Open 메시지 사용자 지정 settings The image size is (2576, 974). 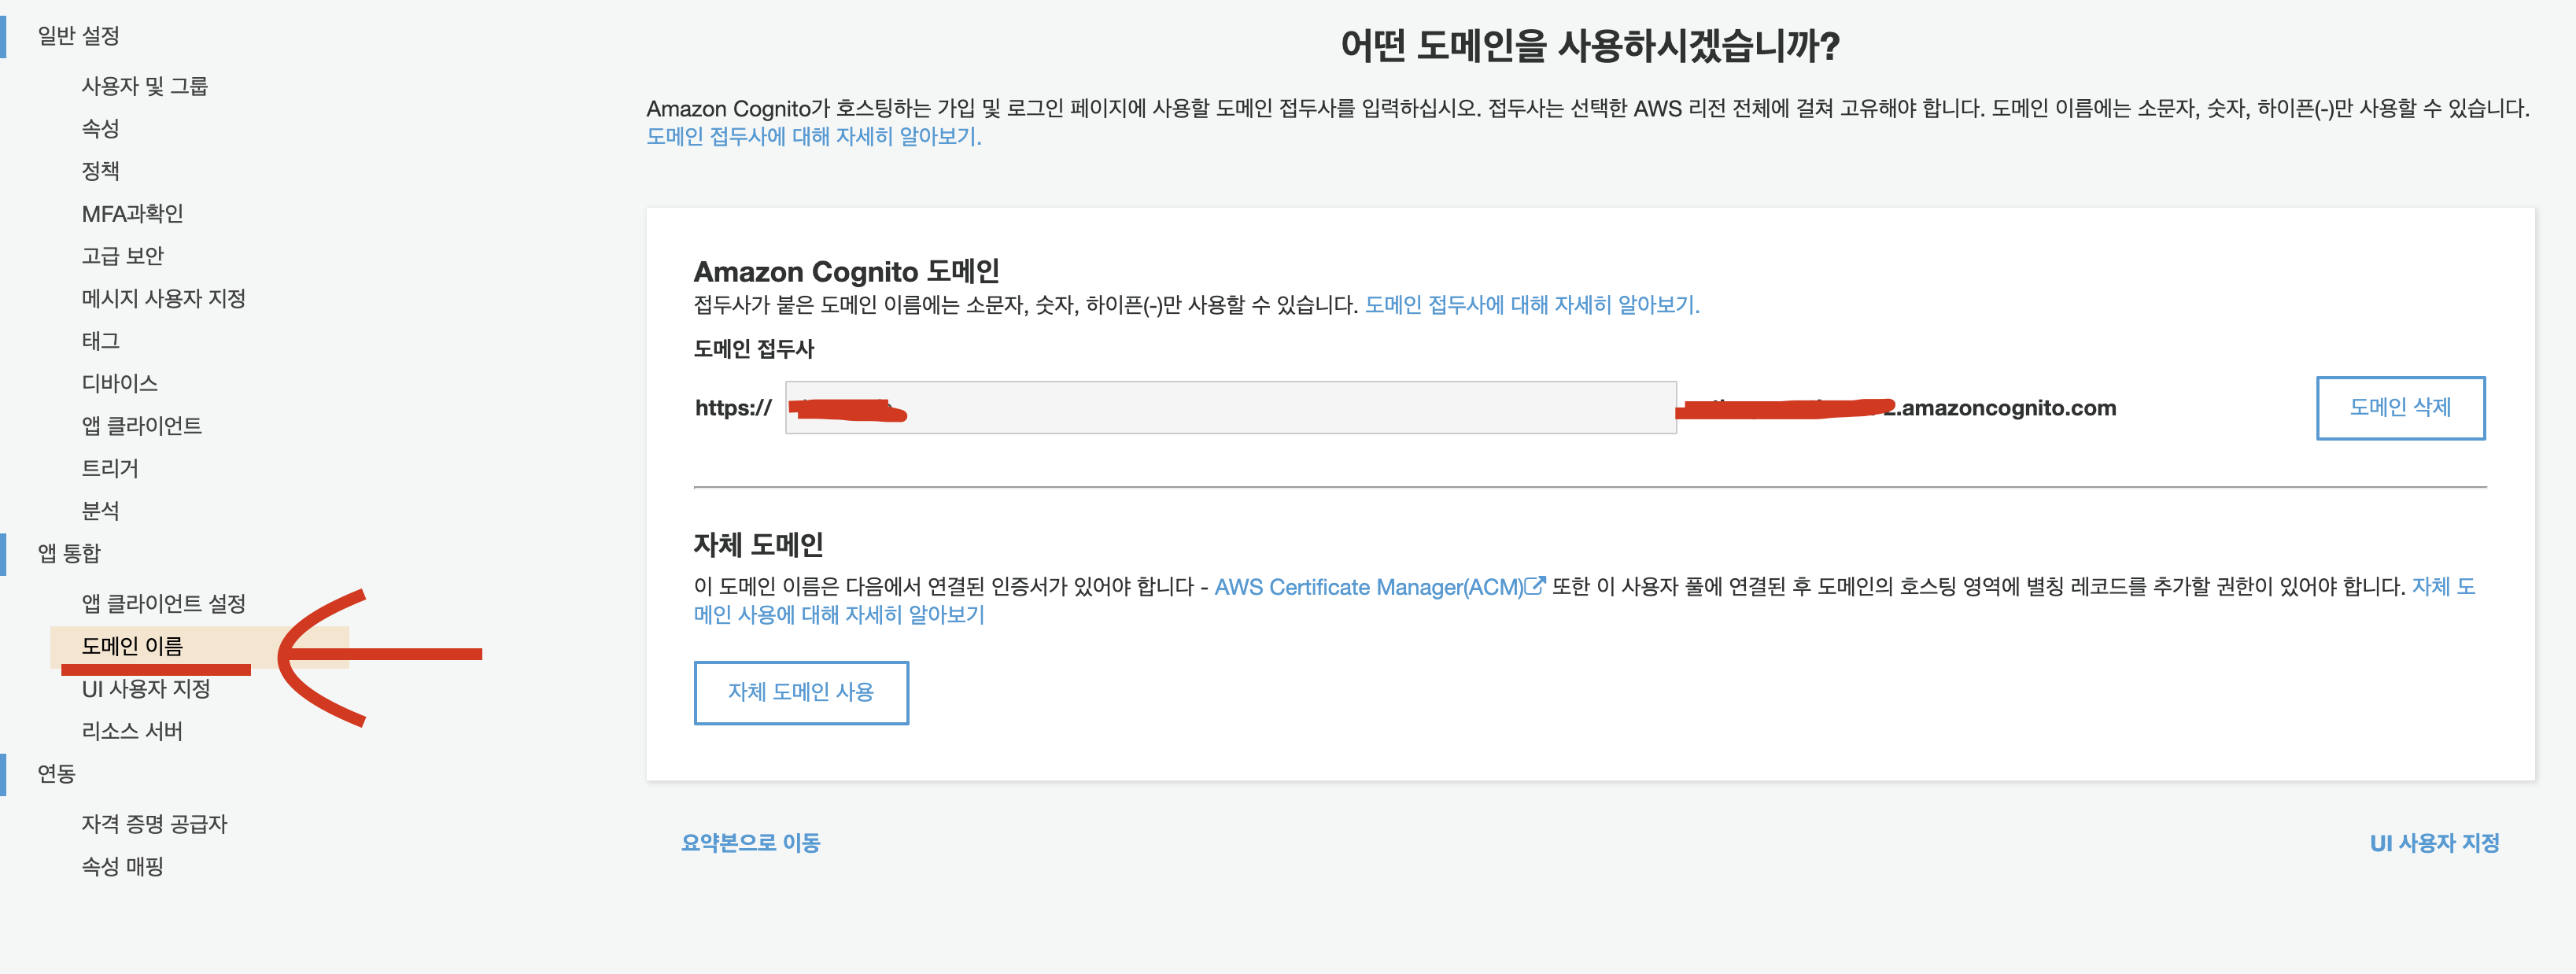point(163,298)
